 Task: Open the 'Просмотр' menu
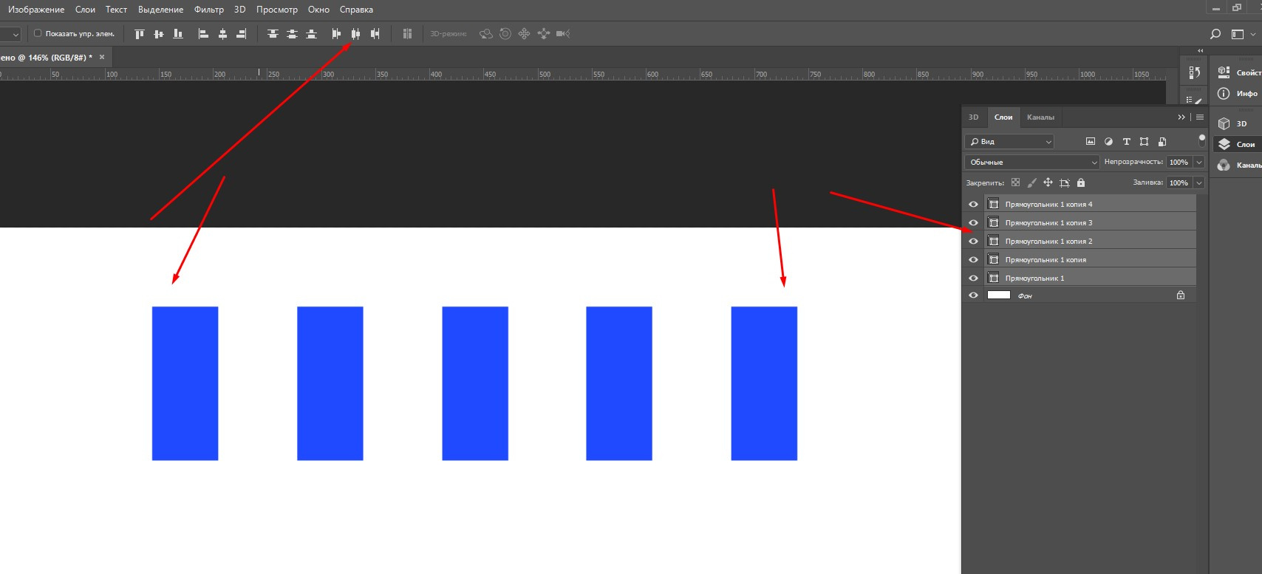(x=276, y=10)
